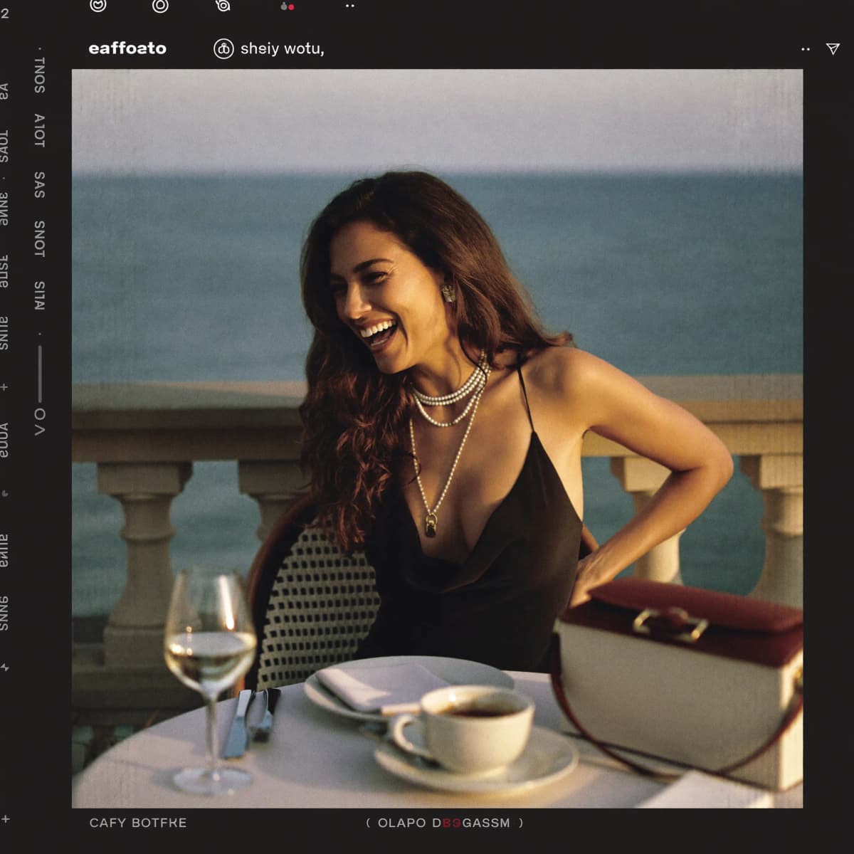Click the '( OLAPO DBBGASSM )' caption

tap(445, 823)
